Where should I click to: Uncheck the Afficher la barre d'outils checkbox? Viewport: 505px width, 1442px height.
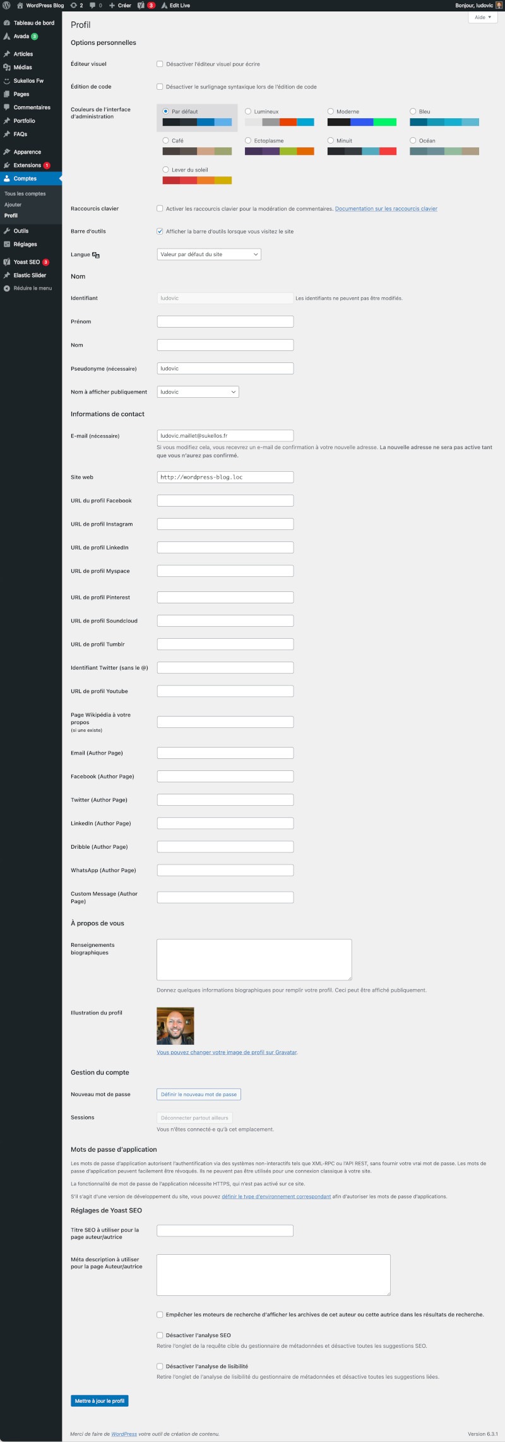(x=160, y=231)
